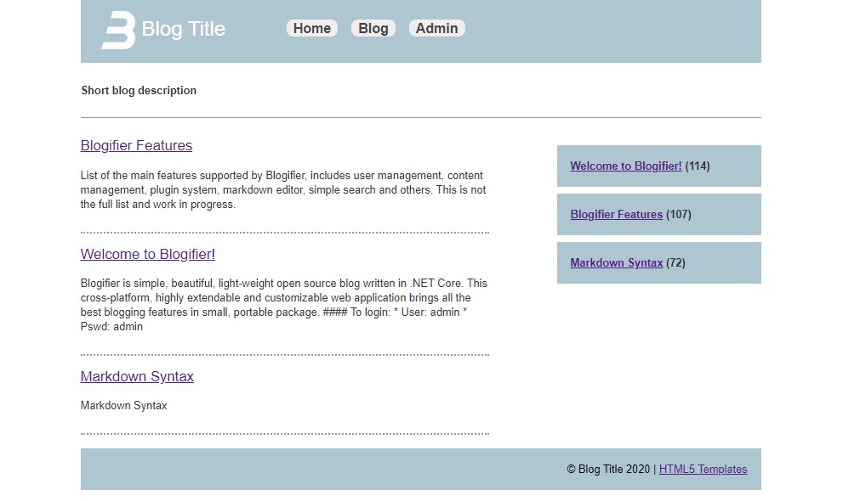Select 'Welcome to Blogifier!' in the sidebar
Image resolution: width=843 pixels, height=501 pixels.
click(x=625, y=166)
